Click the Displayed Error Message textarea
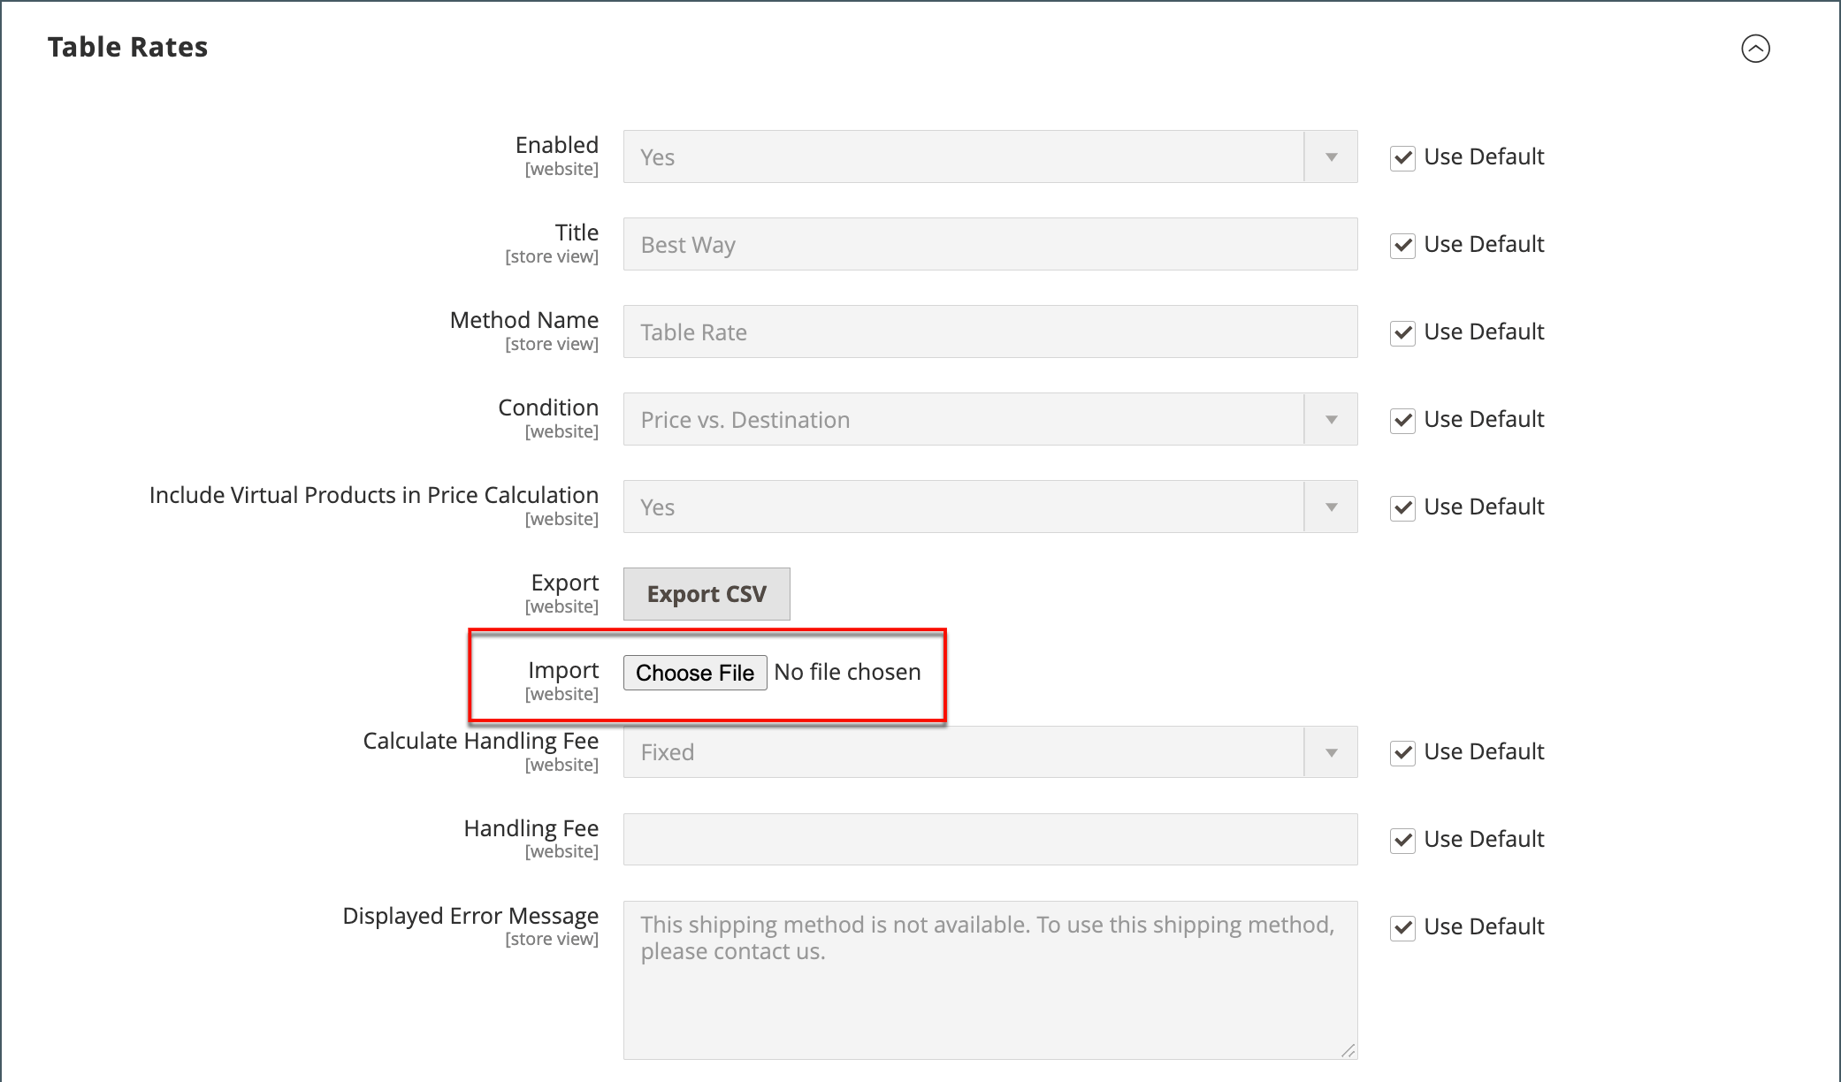The image size is (1841, 1082). (x=989, y=979)
